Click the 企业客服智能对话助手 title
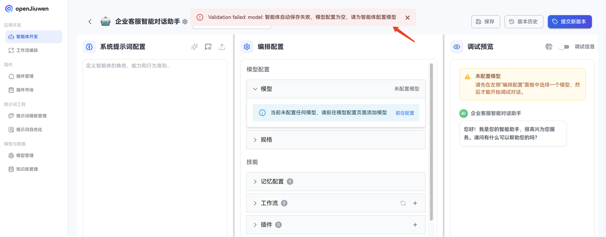Viewport: 606px width, 237px height. pos(147,21)
